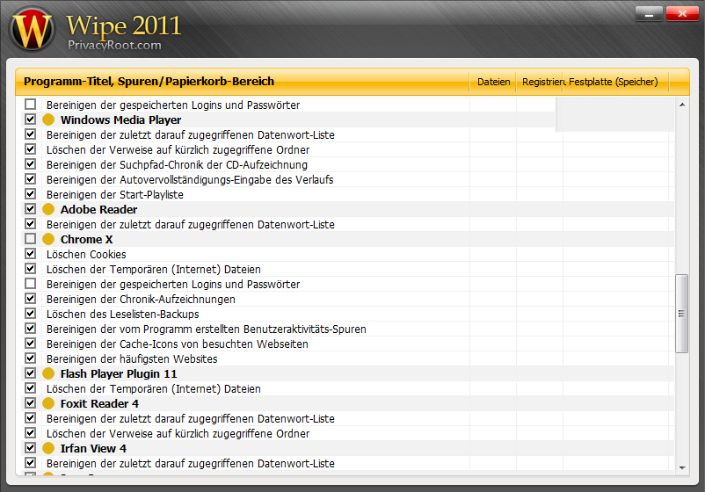Check the Chrome X group checkbox
The image size is (705, 492).
coord(30,239)
